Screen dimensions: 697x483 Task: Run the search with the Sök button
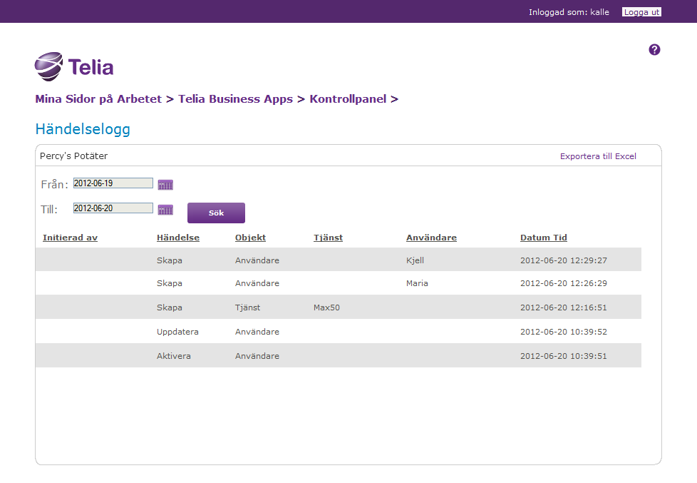pyautogui.click(x=216, y=213)
